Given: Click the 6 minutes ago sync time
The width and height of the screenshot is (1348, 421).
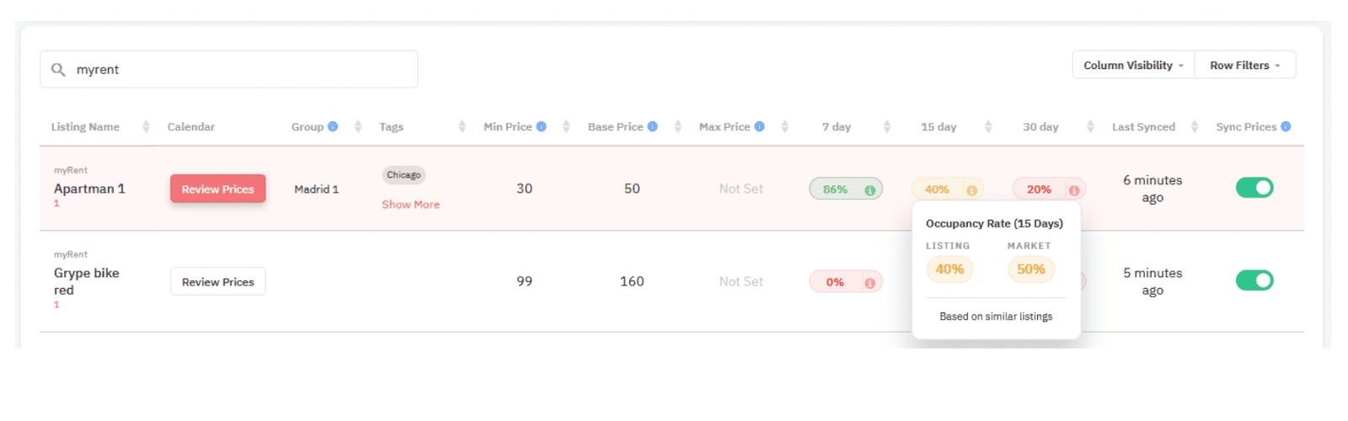Looking at the screenshot, I should tap(1153, 189).
